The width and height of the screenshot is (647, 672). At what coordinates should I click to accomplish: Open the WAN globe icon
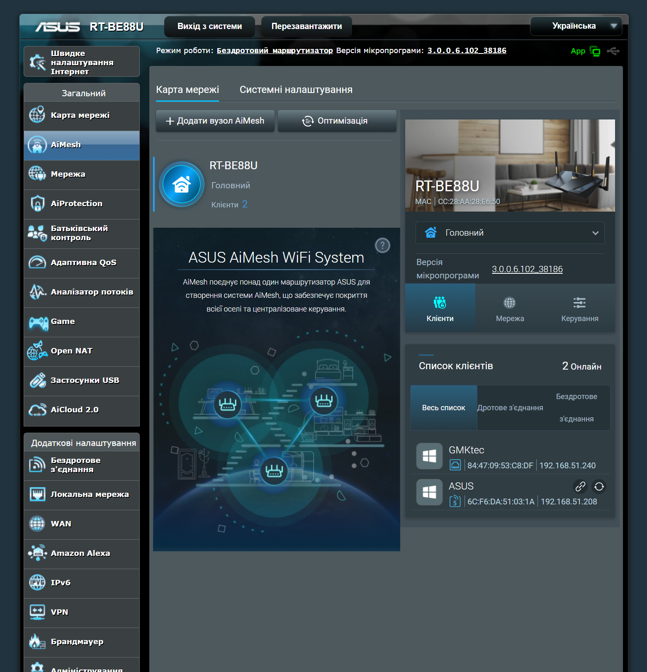click(x=37, y=524)
